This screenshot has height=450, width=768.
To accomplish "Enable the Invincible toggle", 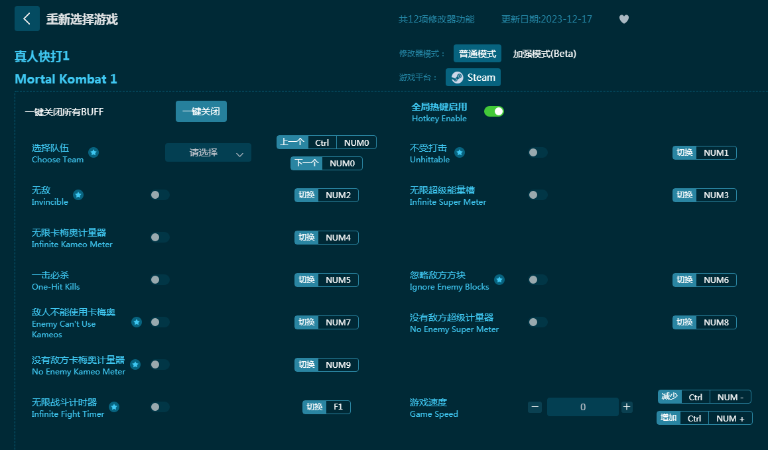I will (x=159, y=195).
